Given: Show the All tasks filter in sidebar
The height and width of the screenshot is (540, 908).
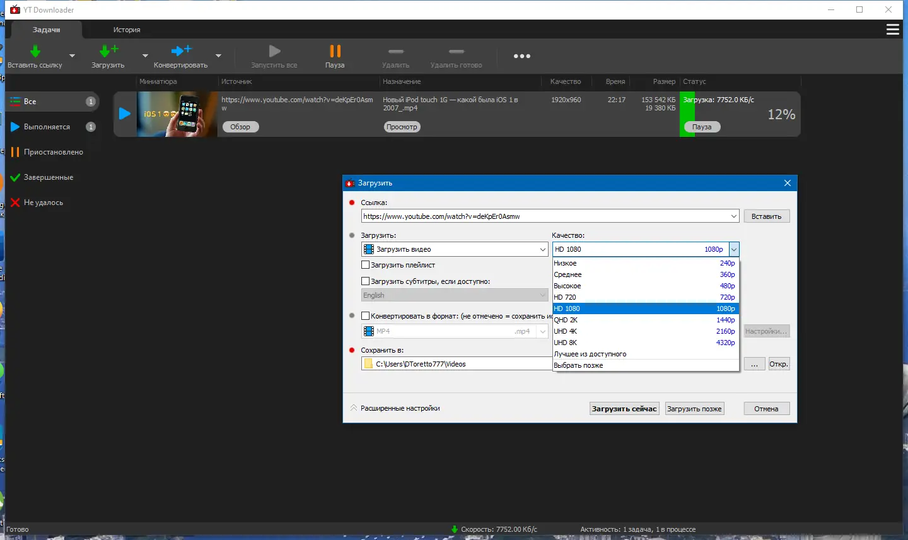Looking at the screenshot, I should coord(52,102).
